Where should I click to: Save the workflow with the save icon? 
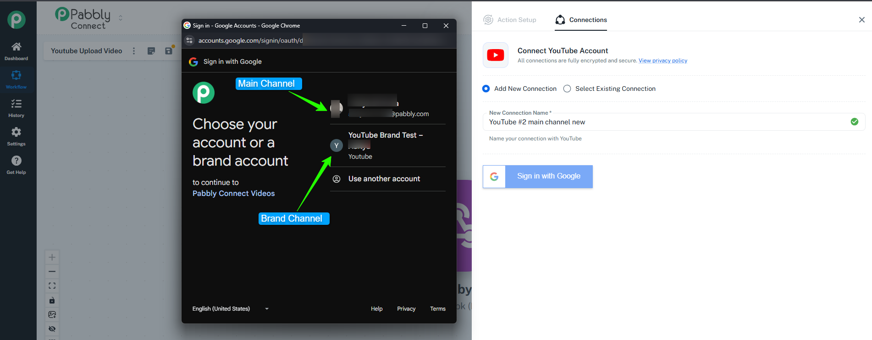pos(169,51)
